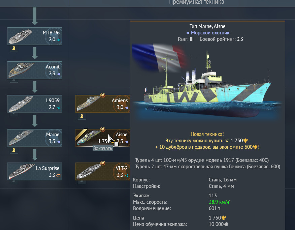Click the gold crew icon beneath Amiens
The height and width of the screenshot is (230, 295).
click(x=82, y=116)
